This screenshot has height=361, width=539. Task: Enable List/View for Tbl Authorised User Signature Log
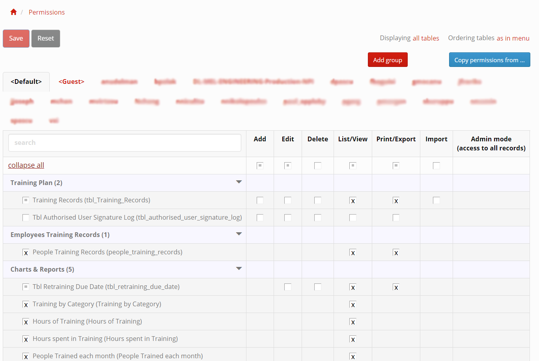click(352, 217)
